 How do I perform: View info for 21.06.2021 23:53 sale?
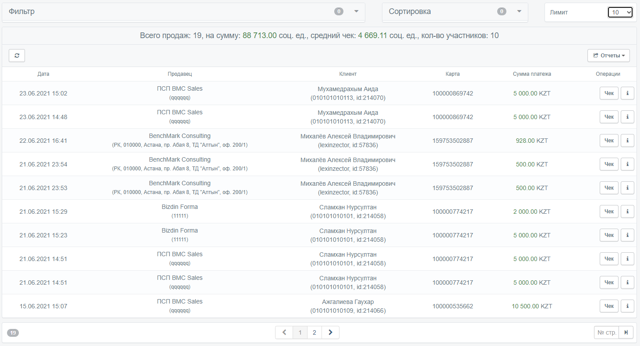[x=627, y=188]
